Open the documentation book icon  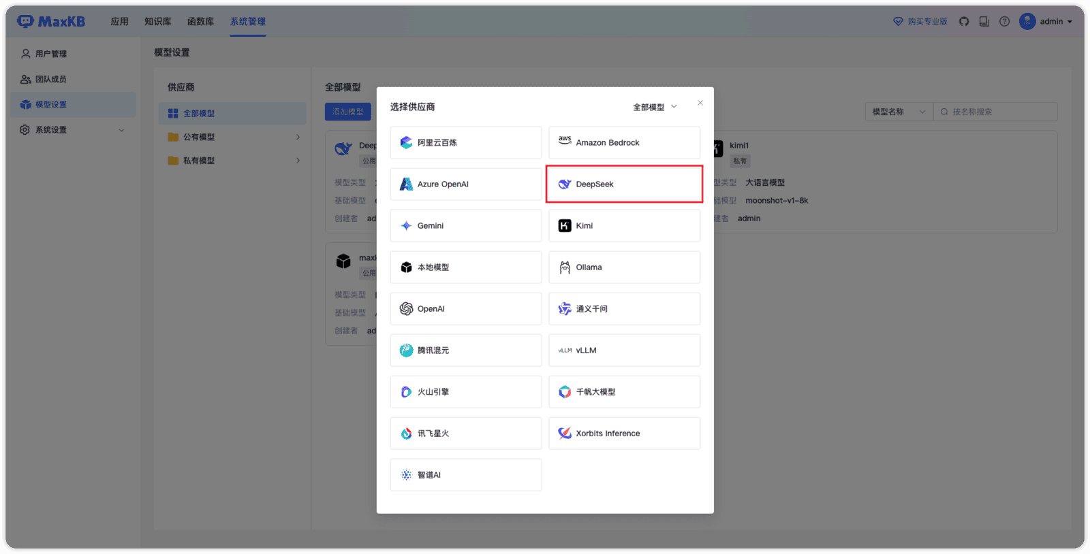[984, 22]
